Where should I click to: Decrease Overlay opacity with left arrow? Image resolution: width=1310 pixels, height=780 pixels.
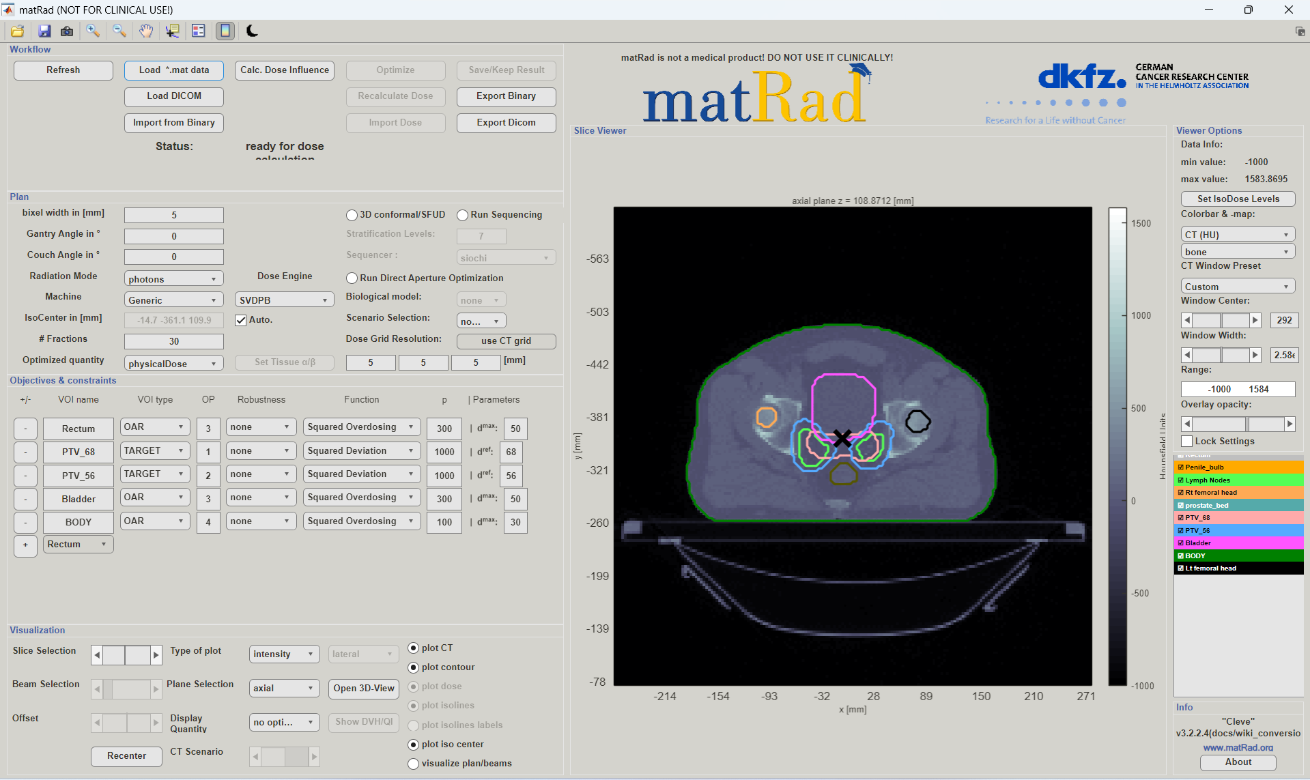(1187, 424)
